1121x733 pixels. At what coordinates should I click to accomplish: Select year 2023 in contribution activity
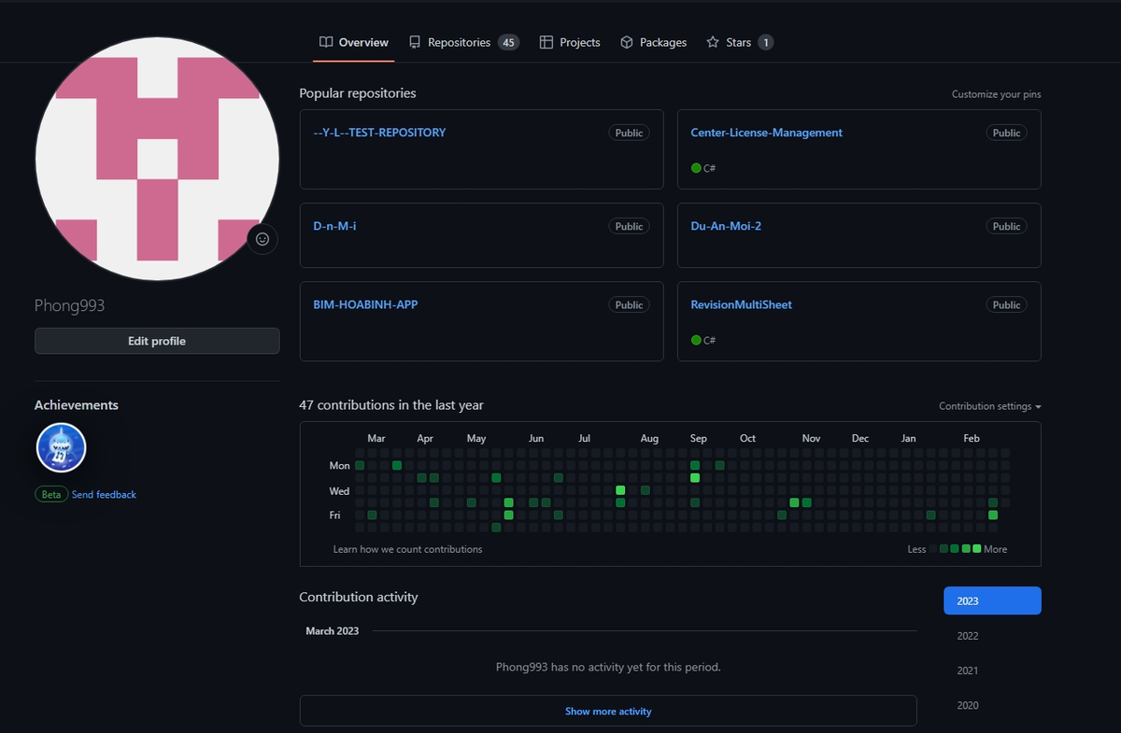[x=992, y=600]
